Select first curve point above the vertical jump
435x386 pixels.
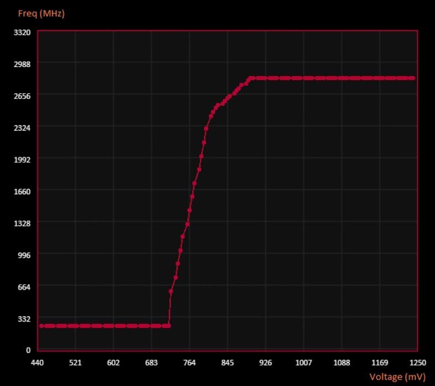[x=171, y=291]
